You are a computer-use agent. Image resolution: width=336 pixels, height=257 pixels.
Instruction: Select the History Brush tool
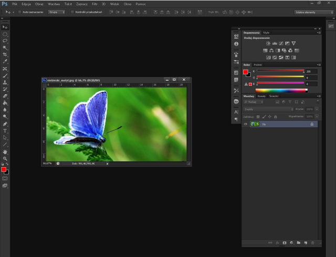5,90
